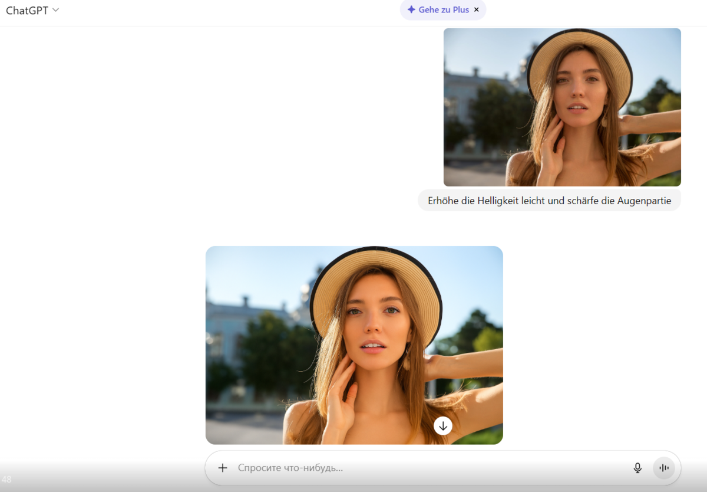This screenshot has width=707, height=492.
Task: Open the uploaded portrait photo thumbnail
Action: click(561, 107)
